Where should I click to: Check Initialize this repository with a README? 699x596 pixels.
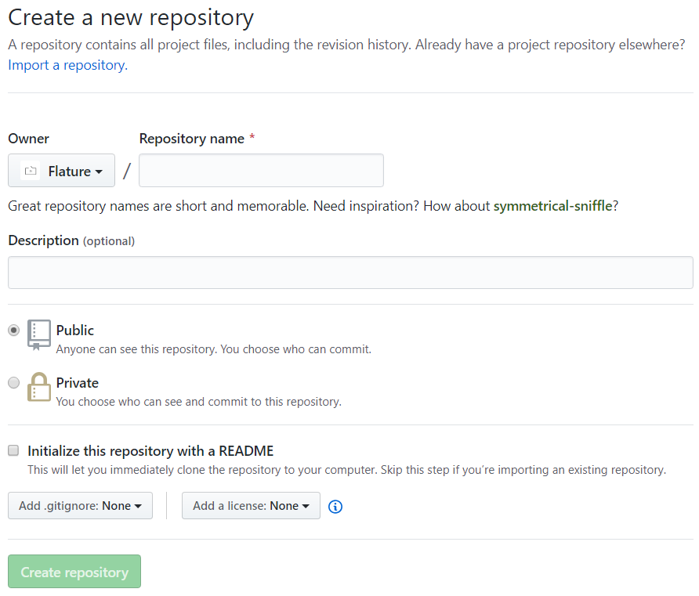point(13,450)
